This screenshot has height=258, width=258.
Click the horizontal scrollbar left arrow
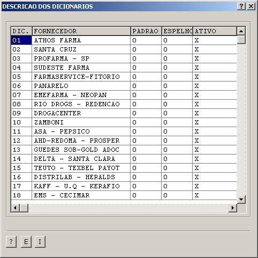click(15, 208)
